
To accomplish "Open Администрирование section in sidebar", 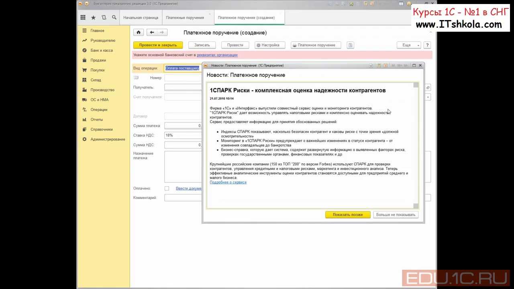I will tap(108, 139).
